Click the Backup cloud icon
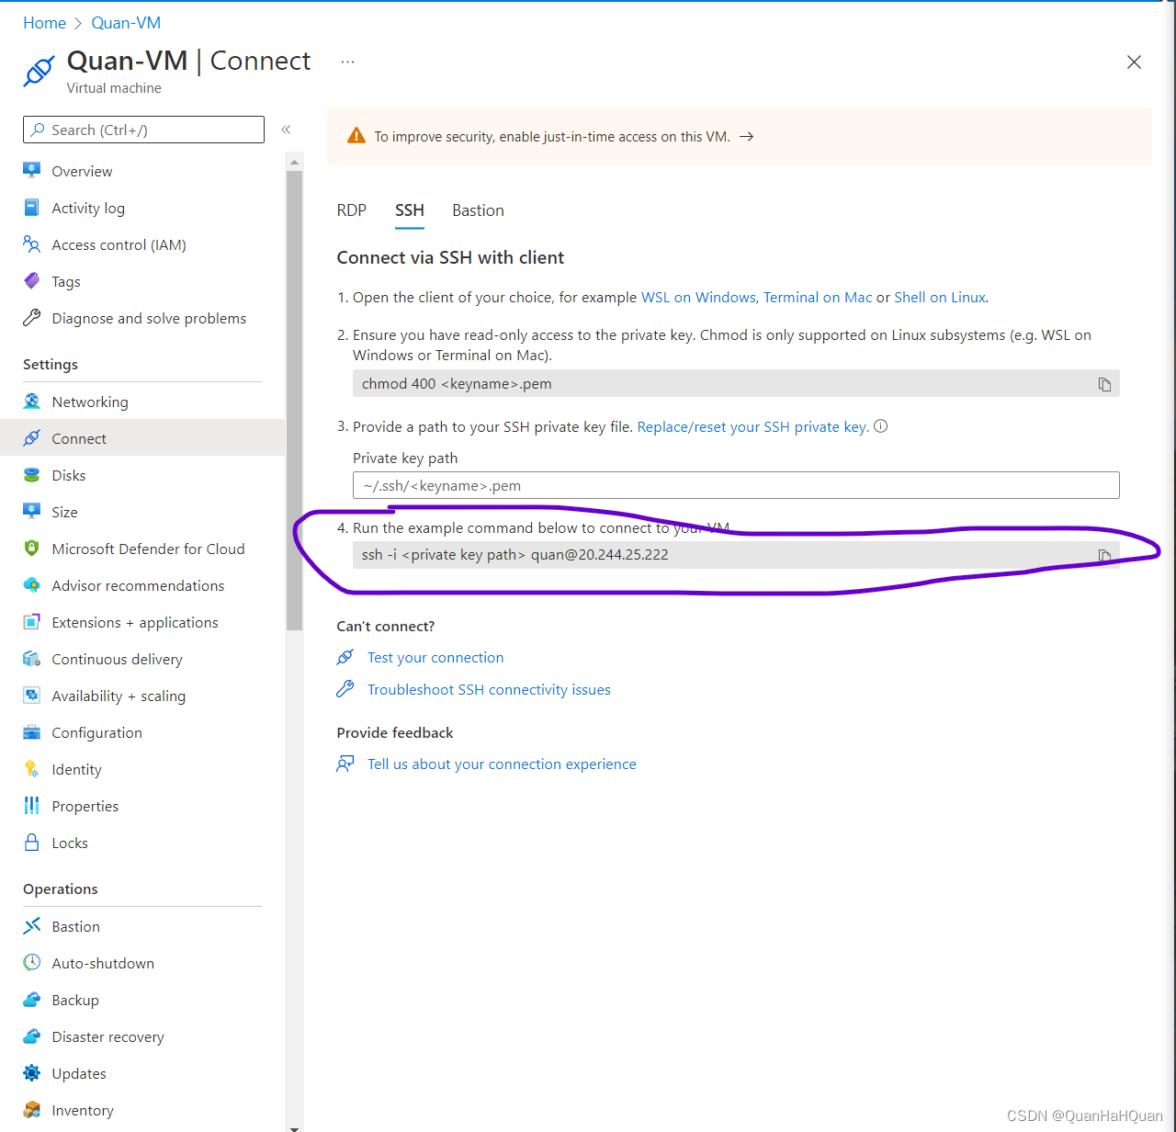 click(x=32, y=1000)
